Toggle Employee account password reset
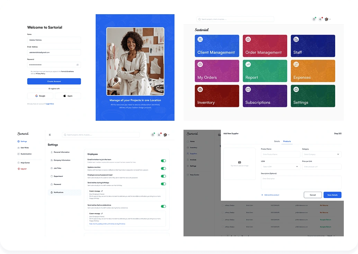The width and height of the screenshot is (358, 254). (x=163, y=176)
